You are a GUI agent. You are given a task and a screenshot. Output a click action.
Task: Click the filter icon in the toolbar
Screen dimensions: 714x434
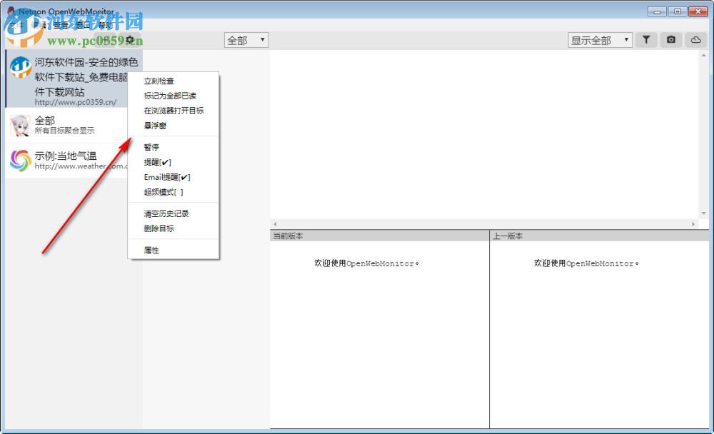point(646,40)
